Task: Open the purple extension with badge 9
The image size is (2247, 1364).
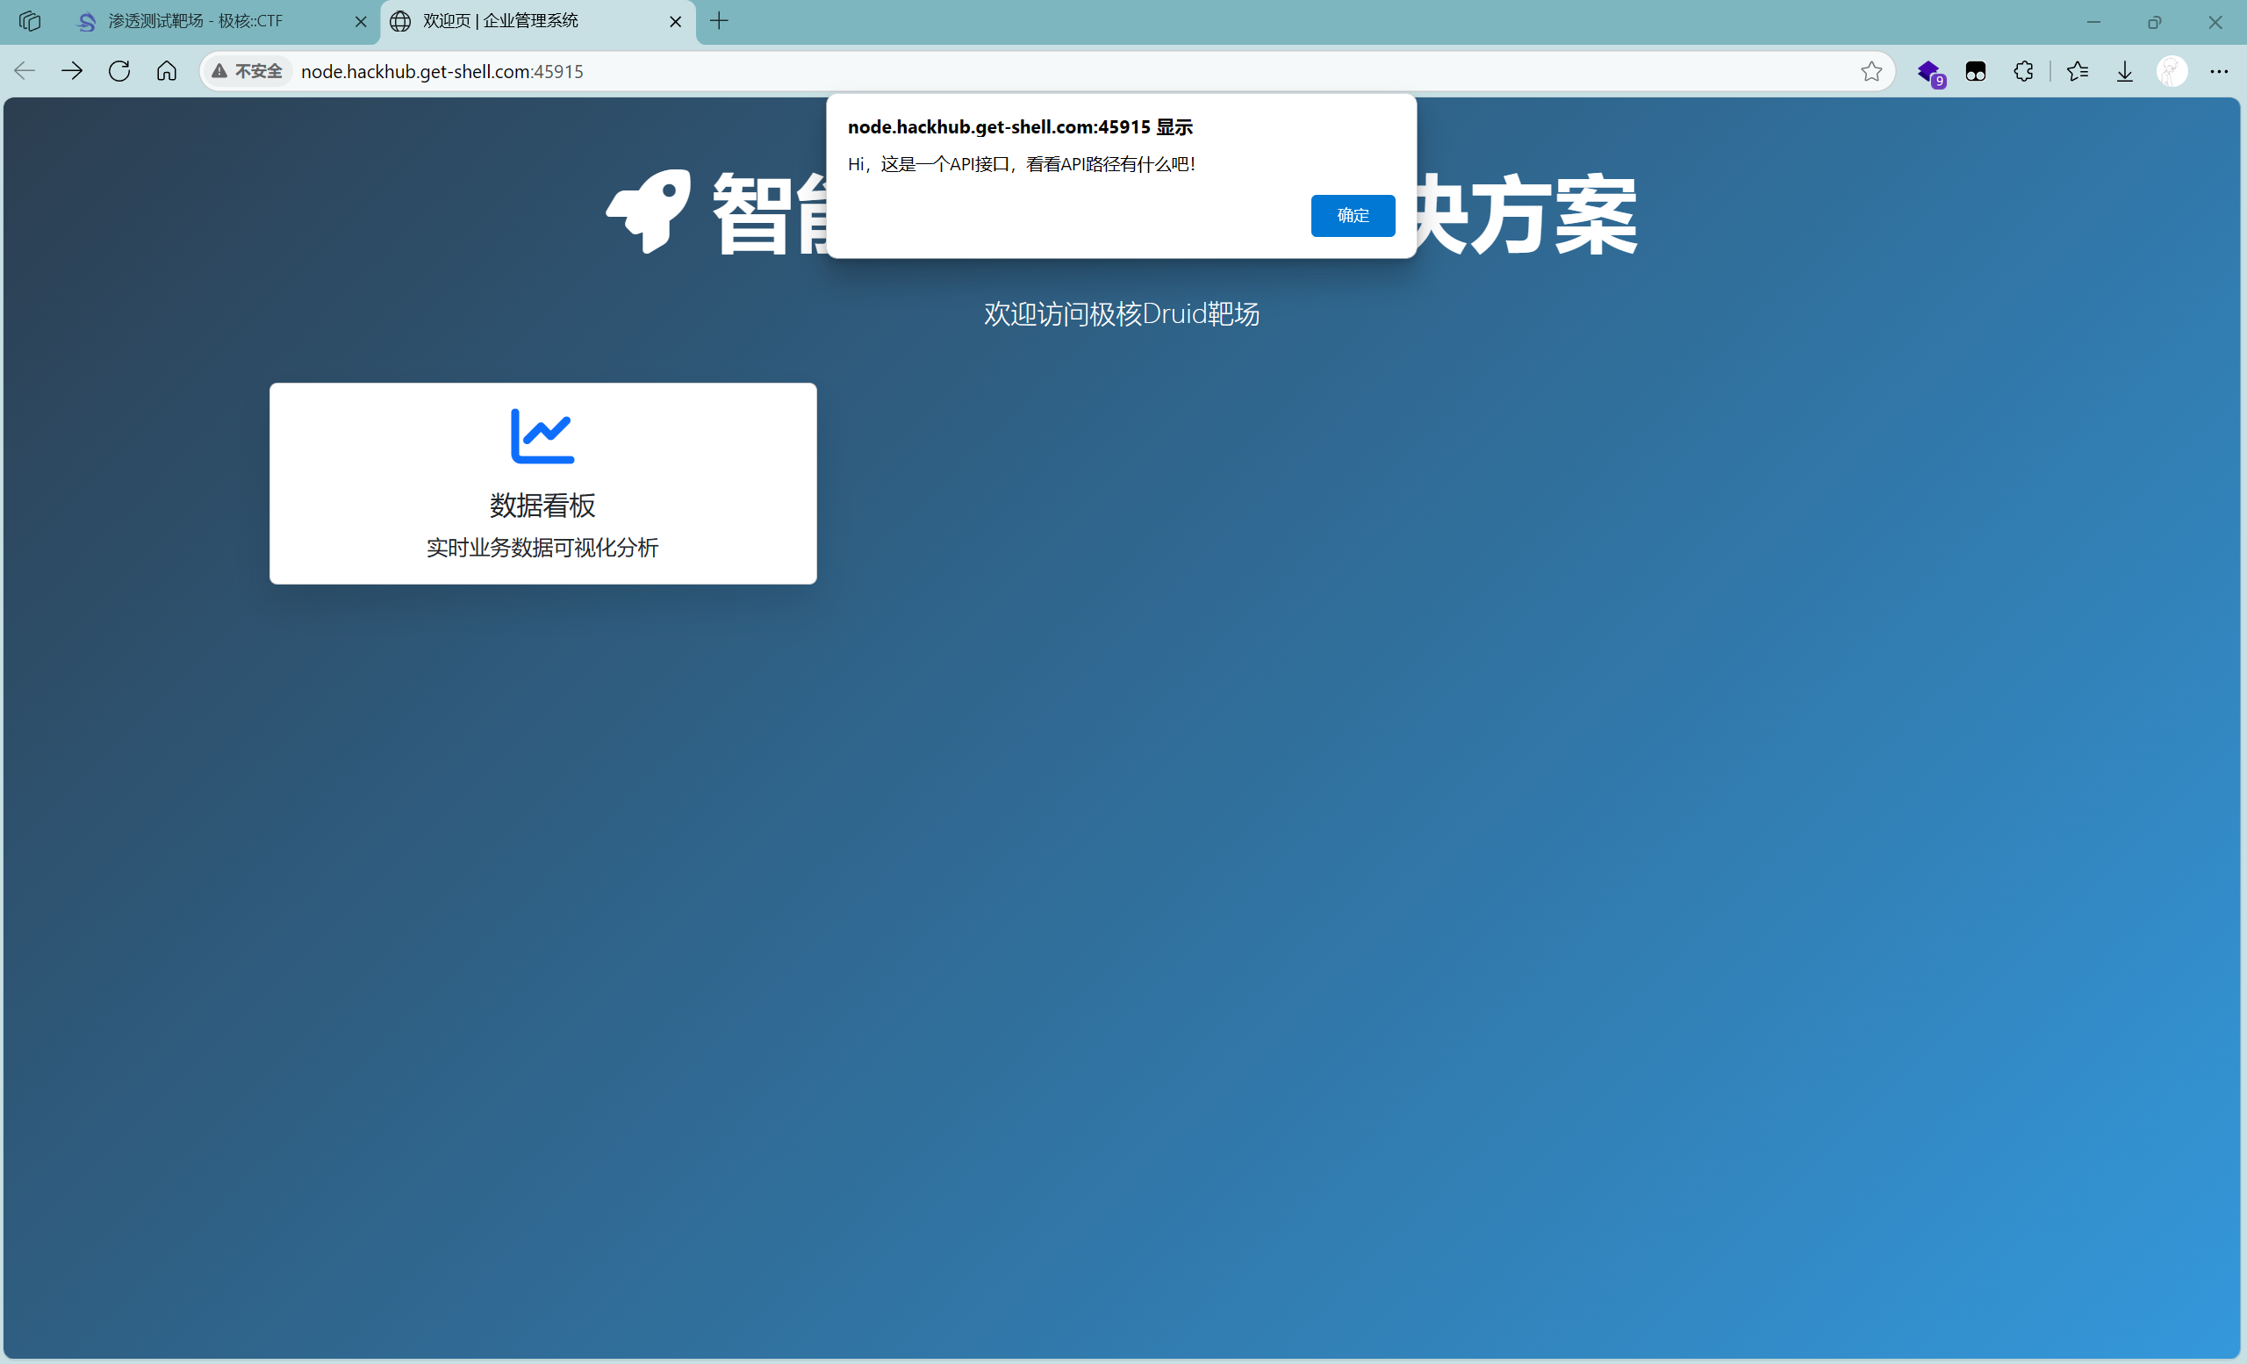Action: pos(1928,71)
